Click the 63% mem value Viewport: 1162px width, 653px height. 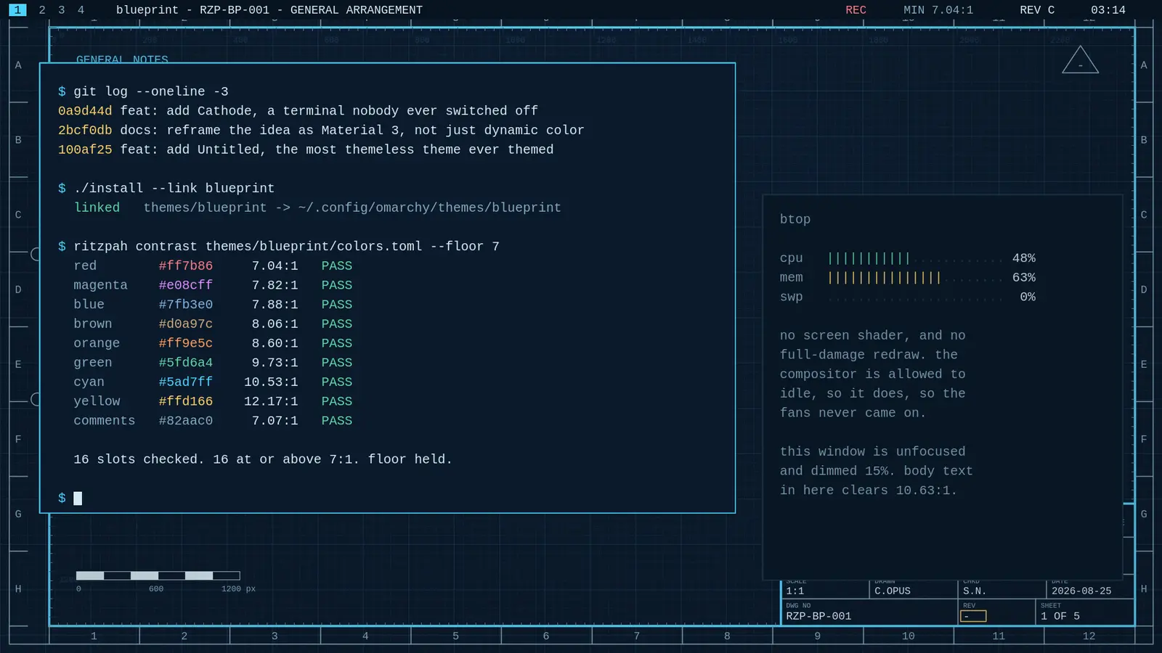(x=1024, y=278)
